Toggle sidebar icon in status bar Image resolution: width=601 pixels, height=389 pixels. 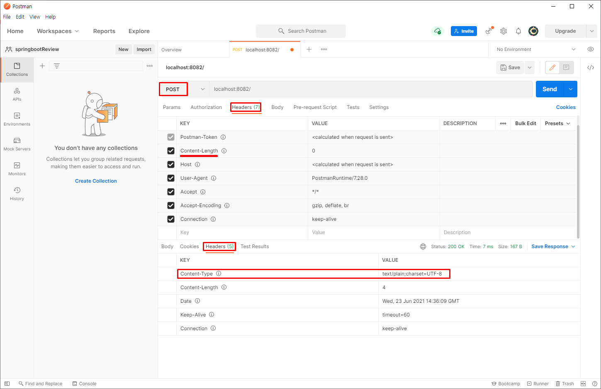(7, 384)
